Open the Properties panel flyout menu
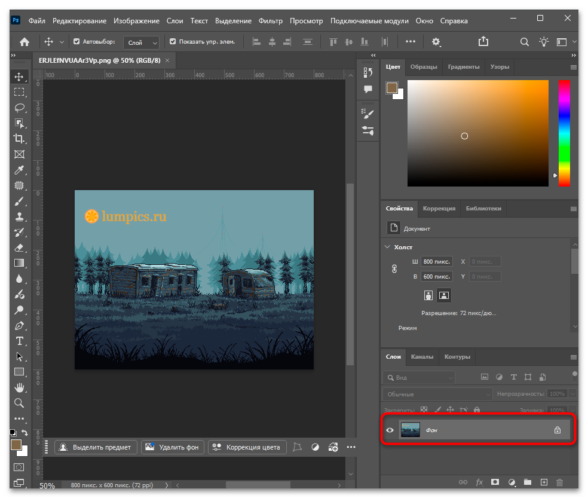 (574, 209)
